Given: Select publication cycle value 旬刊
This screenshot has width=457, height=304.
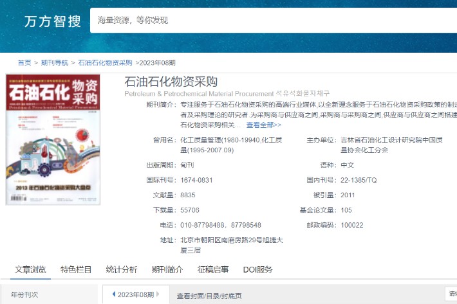Looking at the screenshot, I should pyautogui.click(x=187, y=165).
